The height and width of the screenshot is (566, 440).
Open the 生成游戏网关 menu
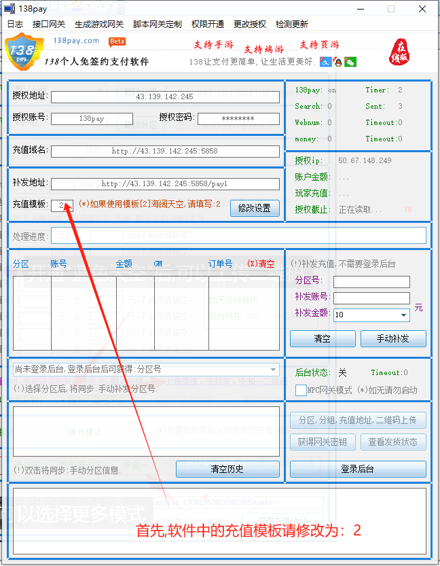click(99, 24)
